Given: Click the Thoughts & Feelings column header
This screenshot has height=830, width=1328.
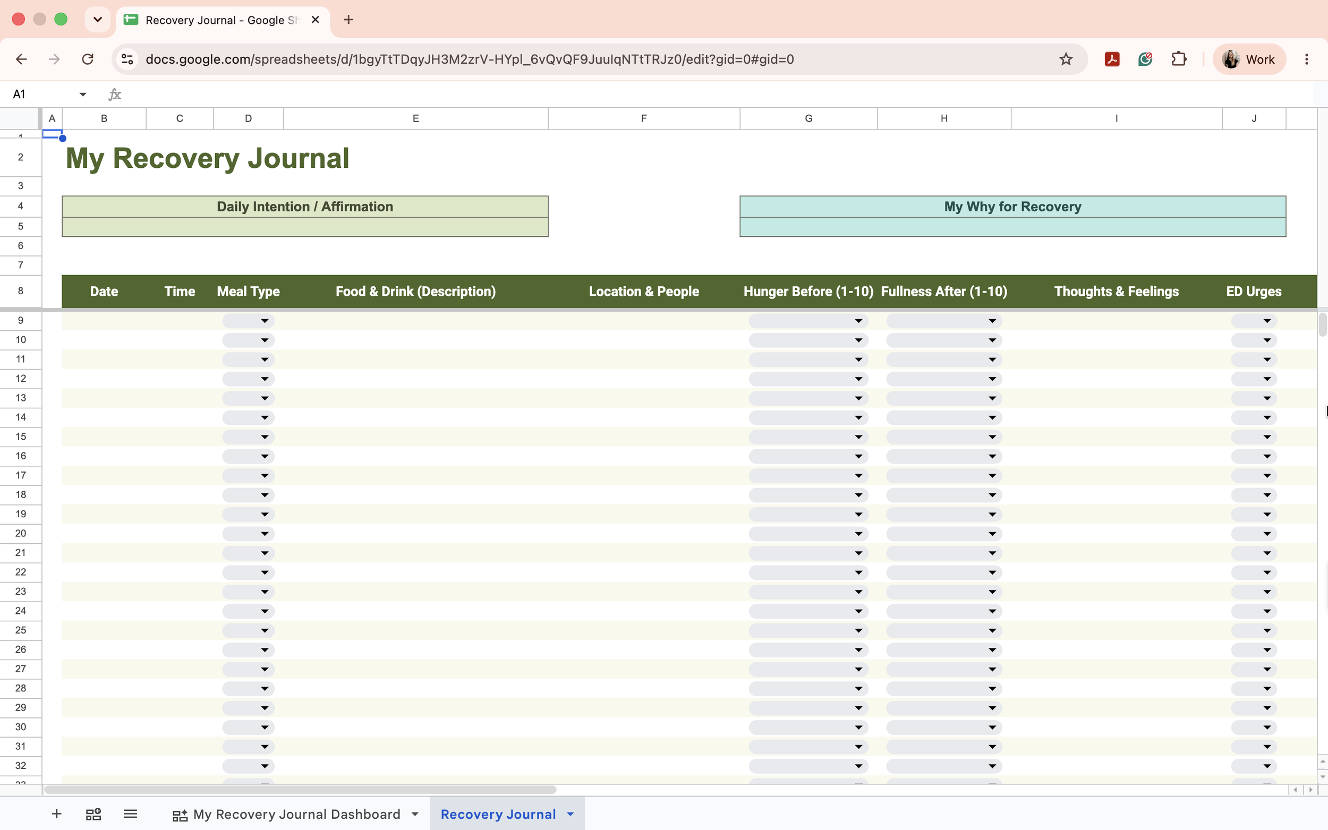Looking at the screenshot, I should tap(1116, 292).
